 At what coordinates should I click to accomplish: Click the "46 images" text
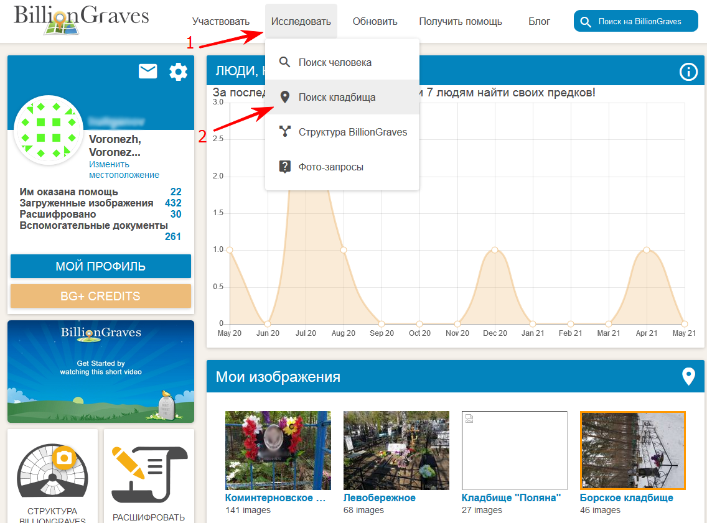600,510
